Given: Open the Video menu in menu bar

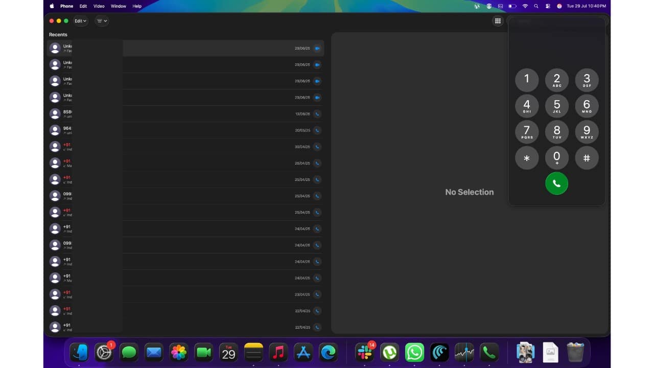Looking at the screenshot, I should click(x=99, y=6).
